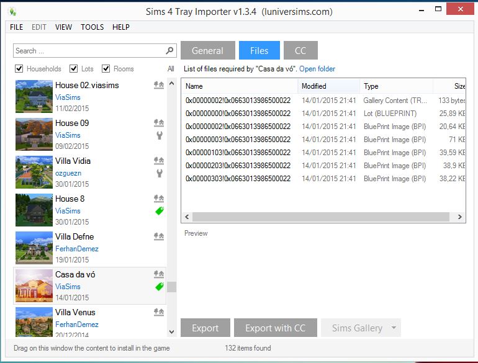
Task: Sort files by Type column header
Action: pyautogui.click(x=397, y=86)
